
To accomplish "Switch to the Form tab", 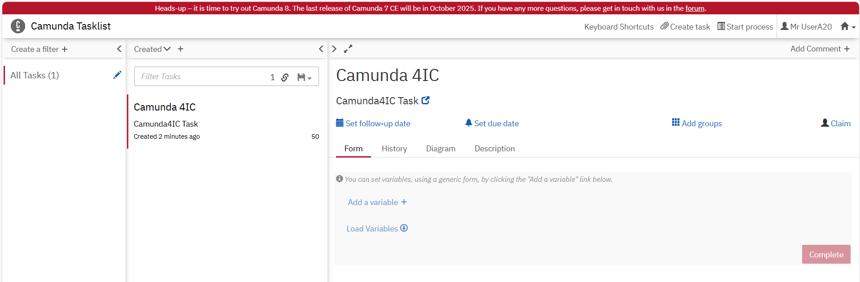I will point(354,149).
